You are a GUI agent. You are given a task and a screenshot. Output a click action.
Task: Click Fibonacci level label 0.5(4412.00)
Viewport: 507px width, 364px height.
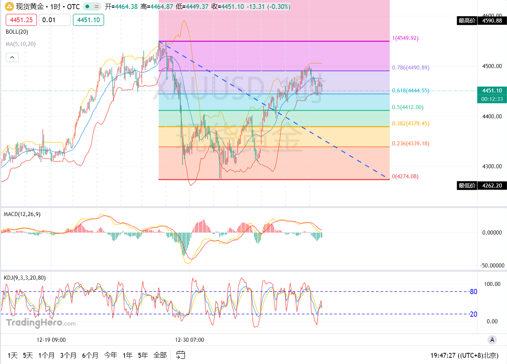[x=408, y=107]
